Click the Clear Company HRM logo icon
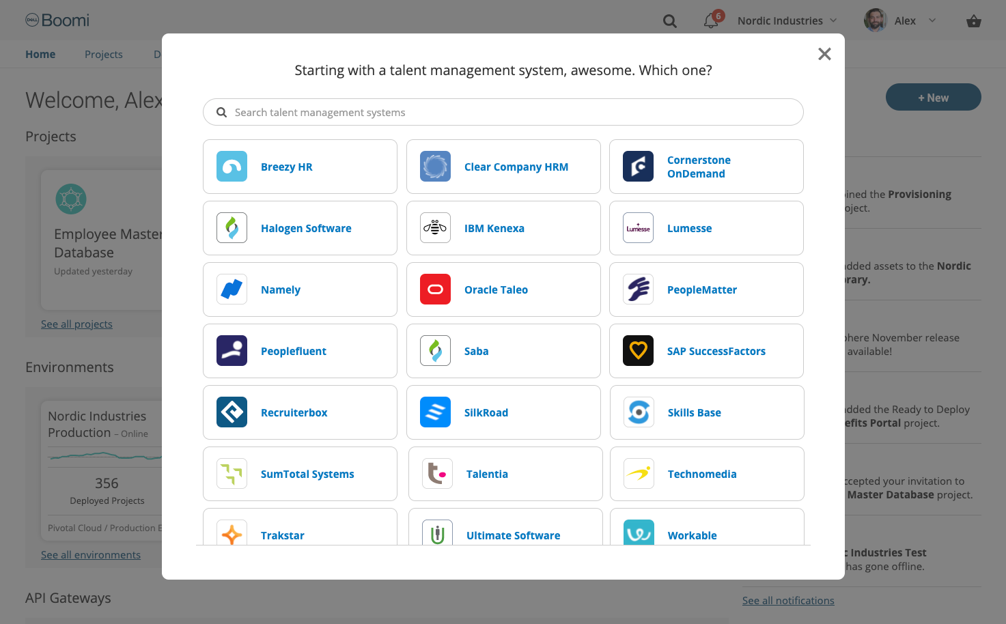This screenshot has width=1006, height=624. point(435,167)
